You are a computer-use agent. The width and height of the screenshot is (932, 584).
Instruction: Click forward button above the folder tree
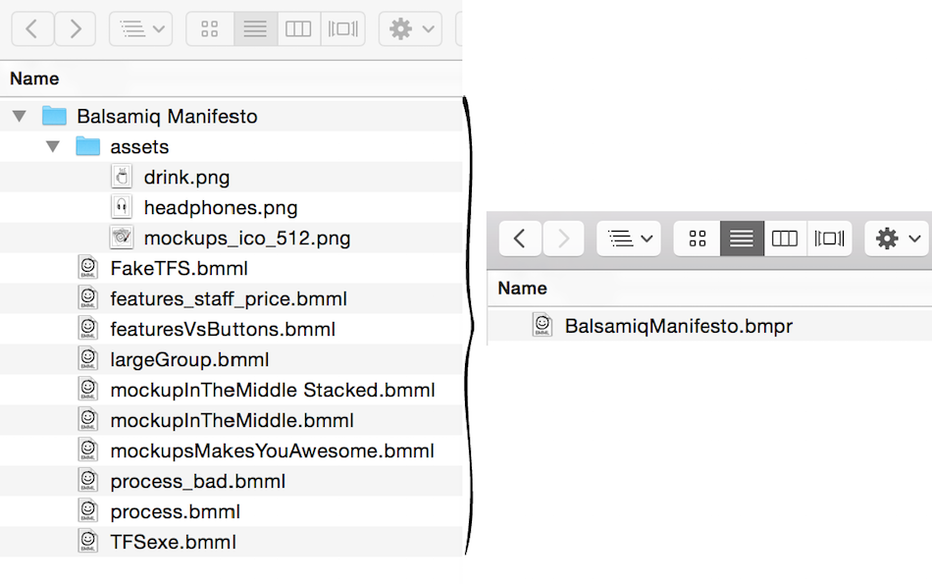point(76,29)
